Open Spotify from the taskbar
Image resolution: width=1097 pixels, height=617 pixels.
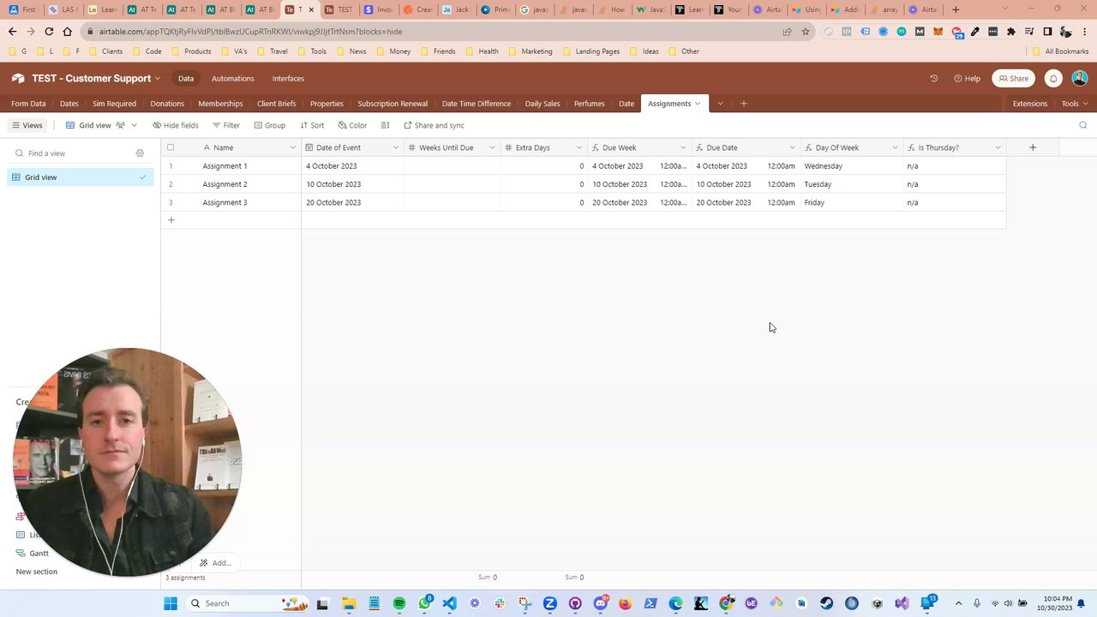pos(399,603)
